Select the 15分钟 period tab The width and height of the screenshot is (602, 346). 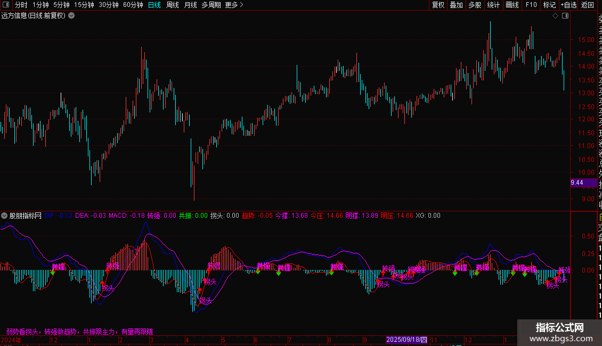(84, 5)
